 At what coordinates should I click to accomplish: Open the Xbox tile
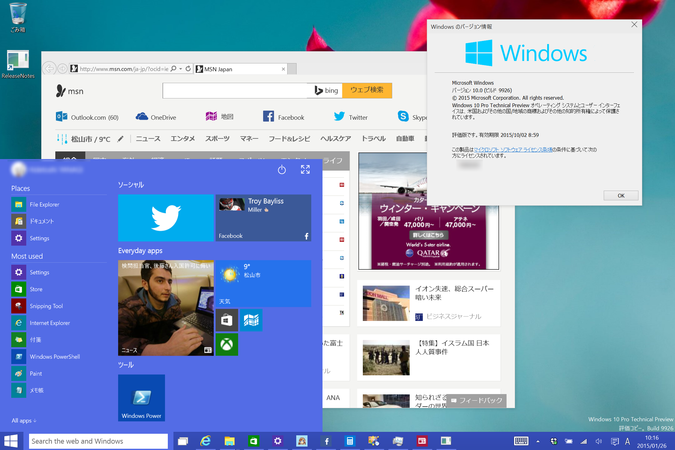click(227, 344)
